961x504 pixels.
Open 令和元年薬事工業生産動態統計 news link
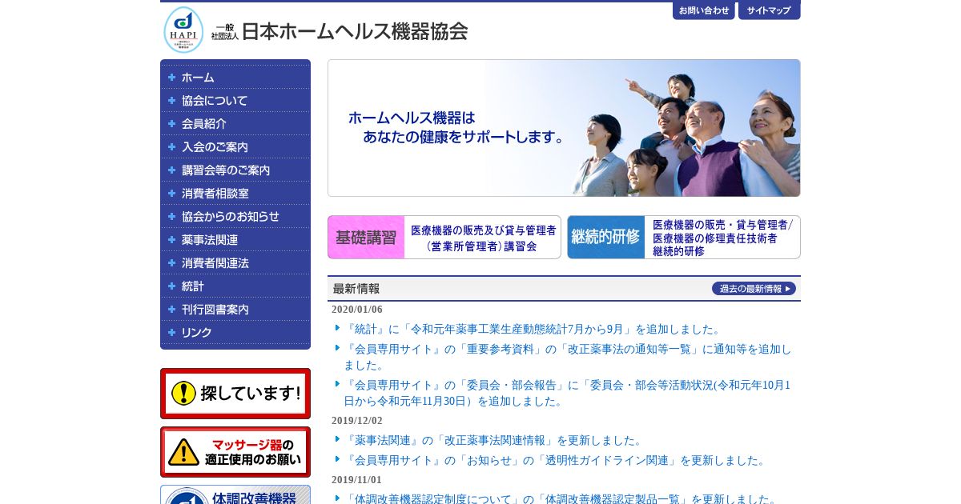[x=533, y=329]
